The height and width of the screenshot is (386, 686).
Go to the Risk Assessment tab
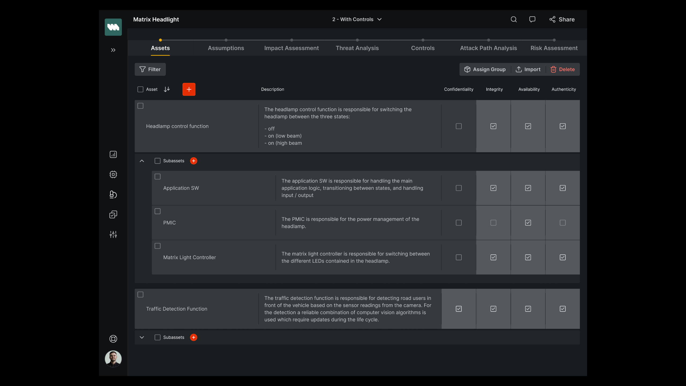[554, 48]
